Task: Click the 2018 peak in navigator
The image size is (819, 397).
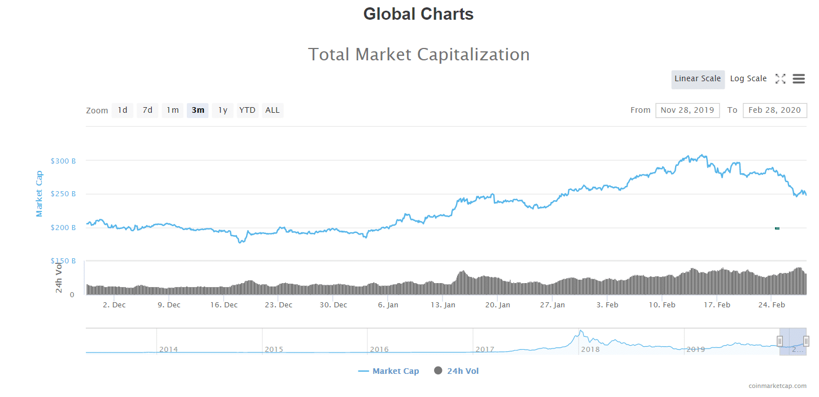Action: click(x=580, y=332)
